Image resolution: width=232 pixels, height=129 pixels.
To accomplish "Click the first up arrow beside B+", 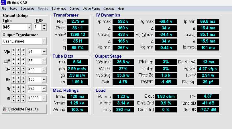I will pos(13,68).
